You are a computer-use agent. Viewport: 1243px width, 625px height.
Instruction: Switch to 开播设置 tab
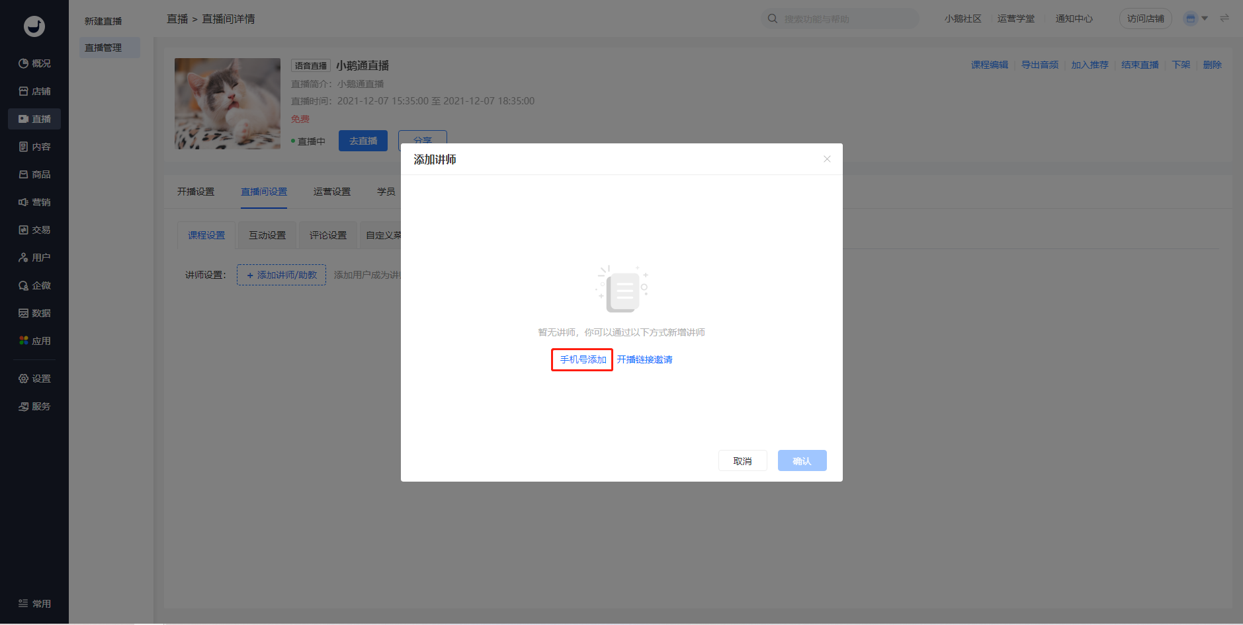tap(196, 192)
